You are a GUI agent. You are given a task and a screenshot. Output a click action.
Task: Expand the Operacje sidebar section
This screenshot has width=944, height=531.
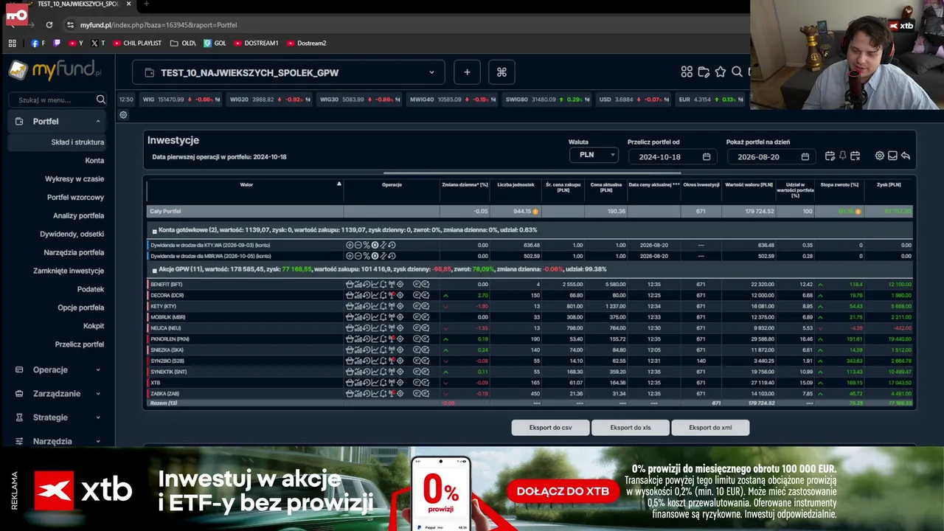[57, 370]
